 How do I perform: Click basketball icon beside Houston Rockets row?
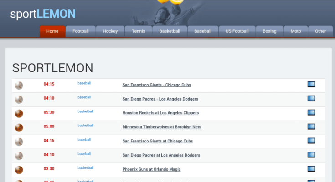pos(19,113)
